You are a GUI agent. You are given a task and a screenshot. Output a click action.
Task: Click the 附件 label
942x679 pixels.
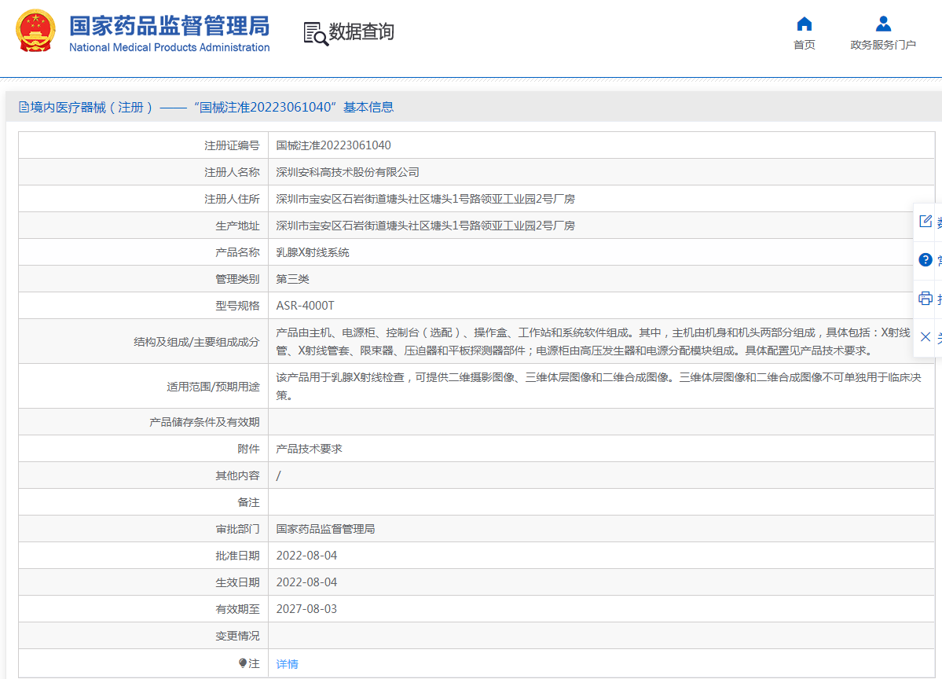click(x=249, y=449)
